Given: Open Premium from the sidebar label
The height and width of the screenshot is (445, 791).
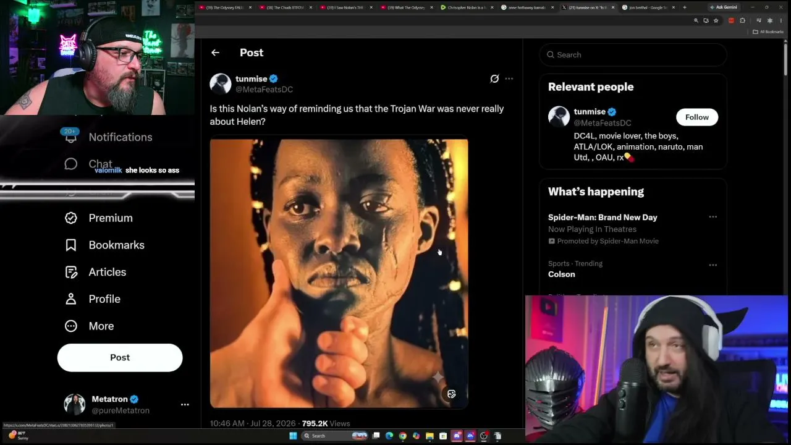Looking at the screenshot, I should pos(111,218).
